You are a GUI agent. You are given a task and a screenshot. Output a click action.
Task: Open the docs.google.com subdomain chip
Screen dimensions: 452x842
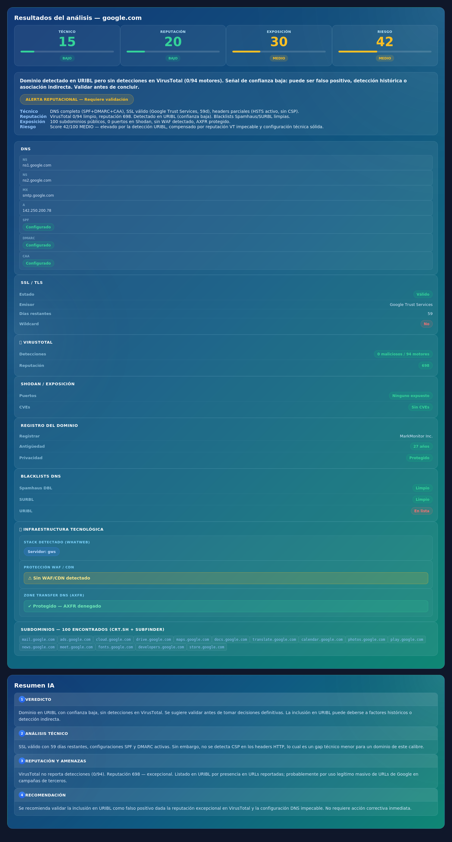point(231,639)
